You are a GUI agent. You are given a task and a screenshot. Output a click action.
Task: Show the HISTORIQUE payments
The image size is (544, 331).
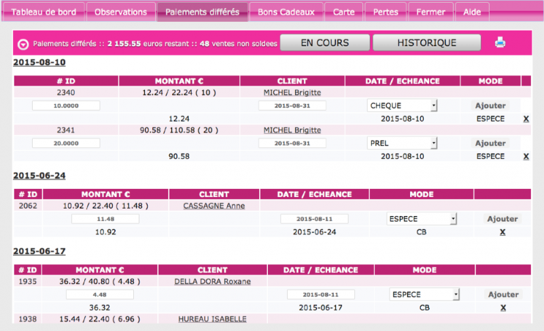(x=426, y=43)
